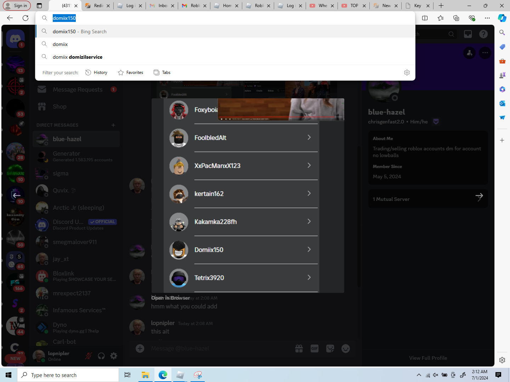
Task: Open the sticker picker
Action: [330, 348]
